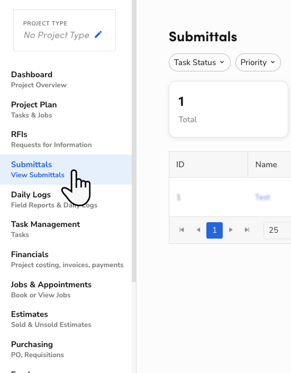This screenshot has height=373, width=291.
Task: Sort by the ID column header
Action: pyautogui.click(x=208, y=165)
